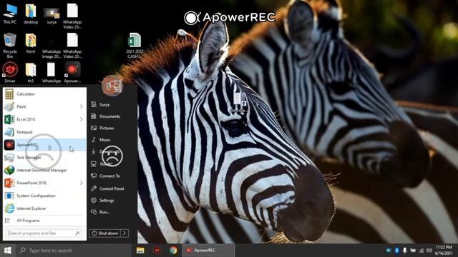Expand Excel 2016 jump list arrow

point(81,119)
